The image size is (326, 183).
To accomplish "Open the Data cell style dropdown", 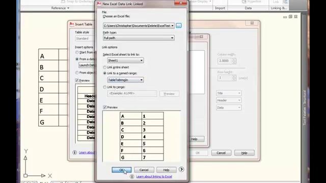I will tap(229, 108).
